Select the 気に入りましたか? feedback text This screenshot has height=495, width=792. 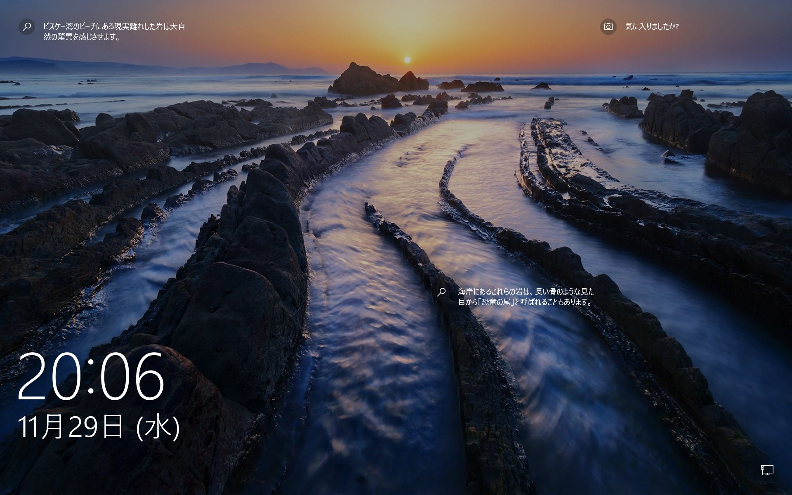tap(651, 27)
